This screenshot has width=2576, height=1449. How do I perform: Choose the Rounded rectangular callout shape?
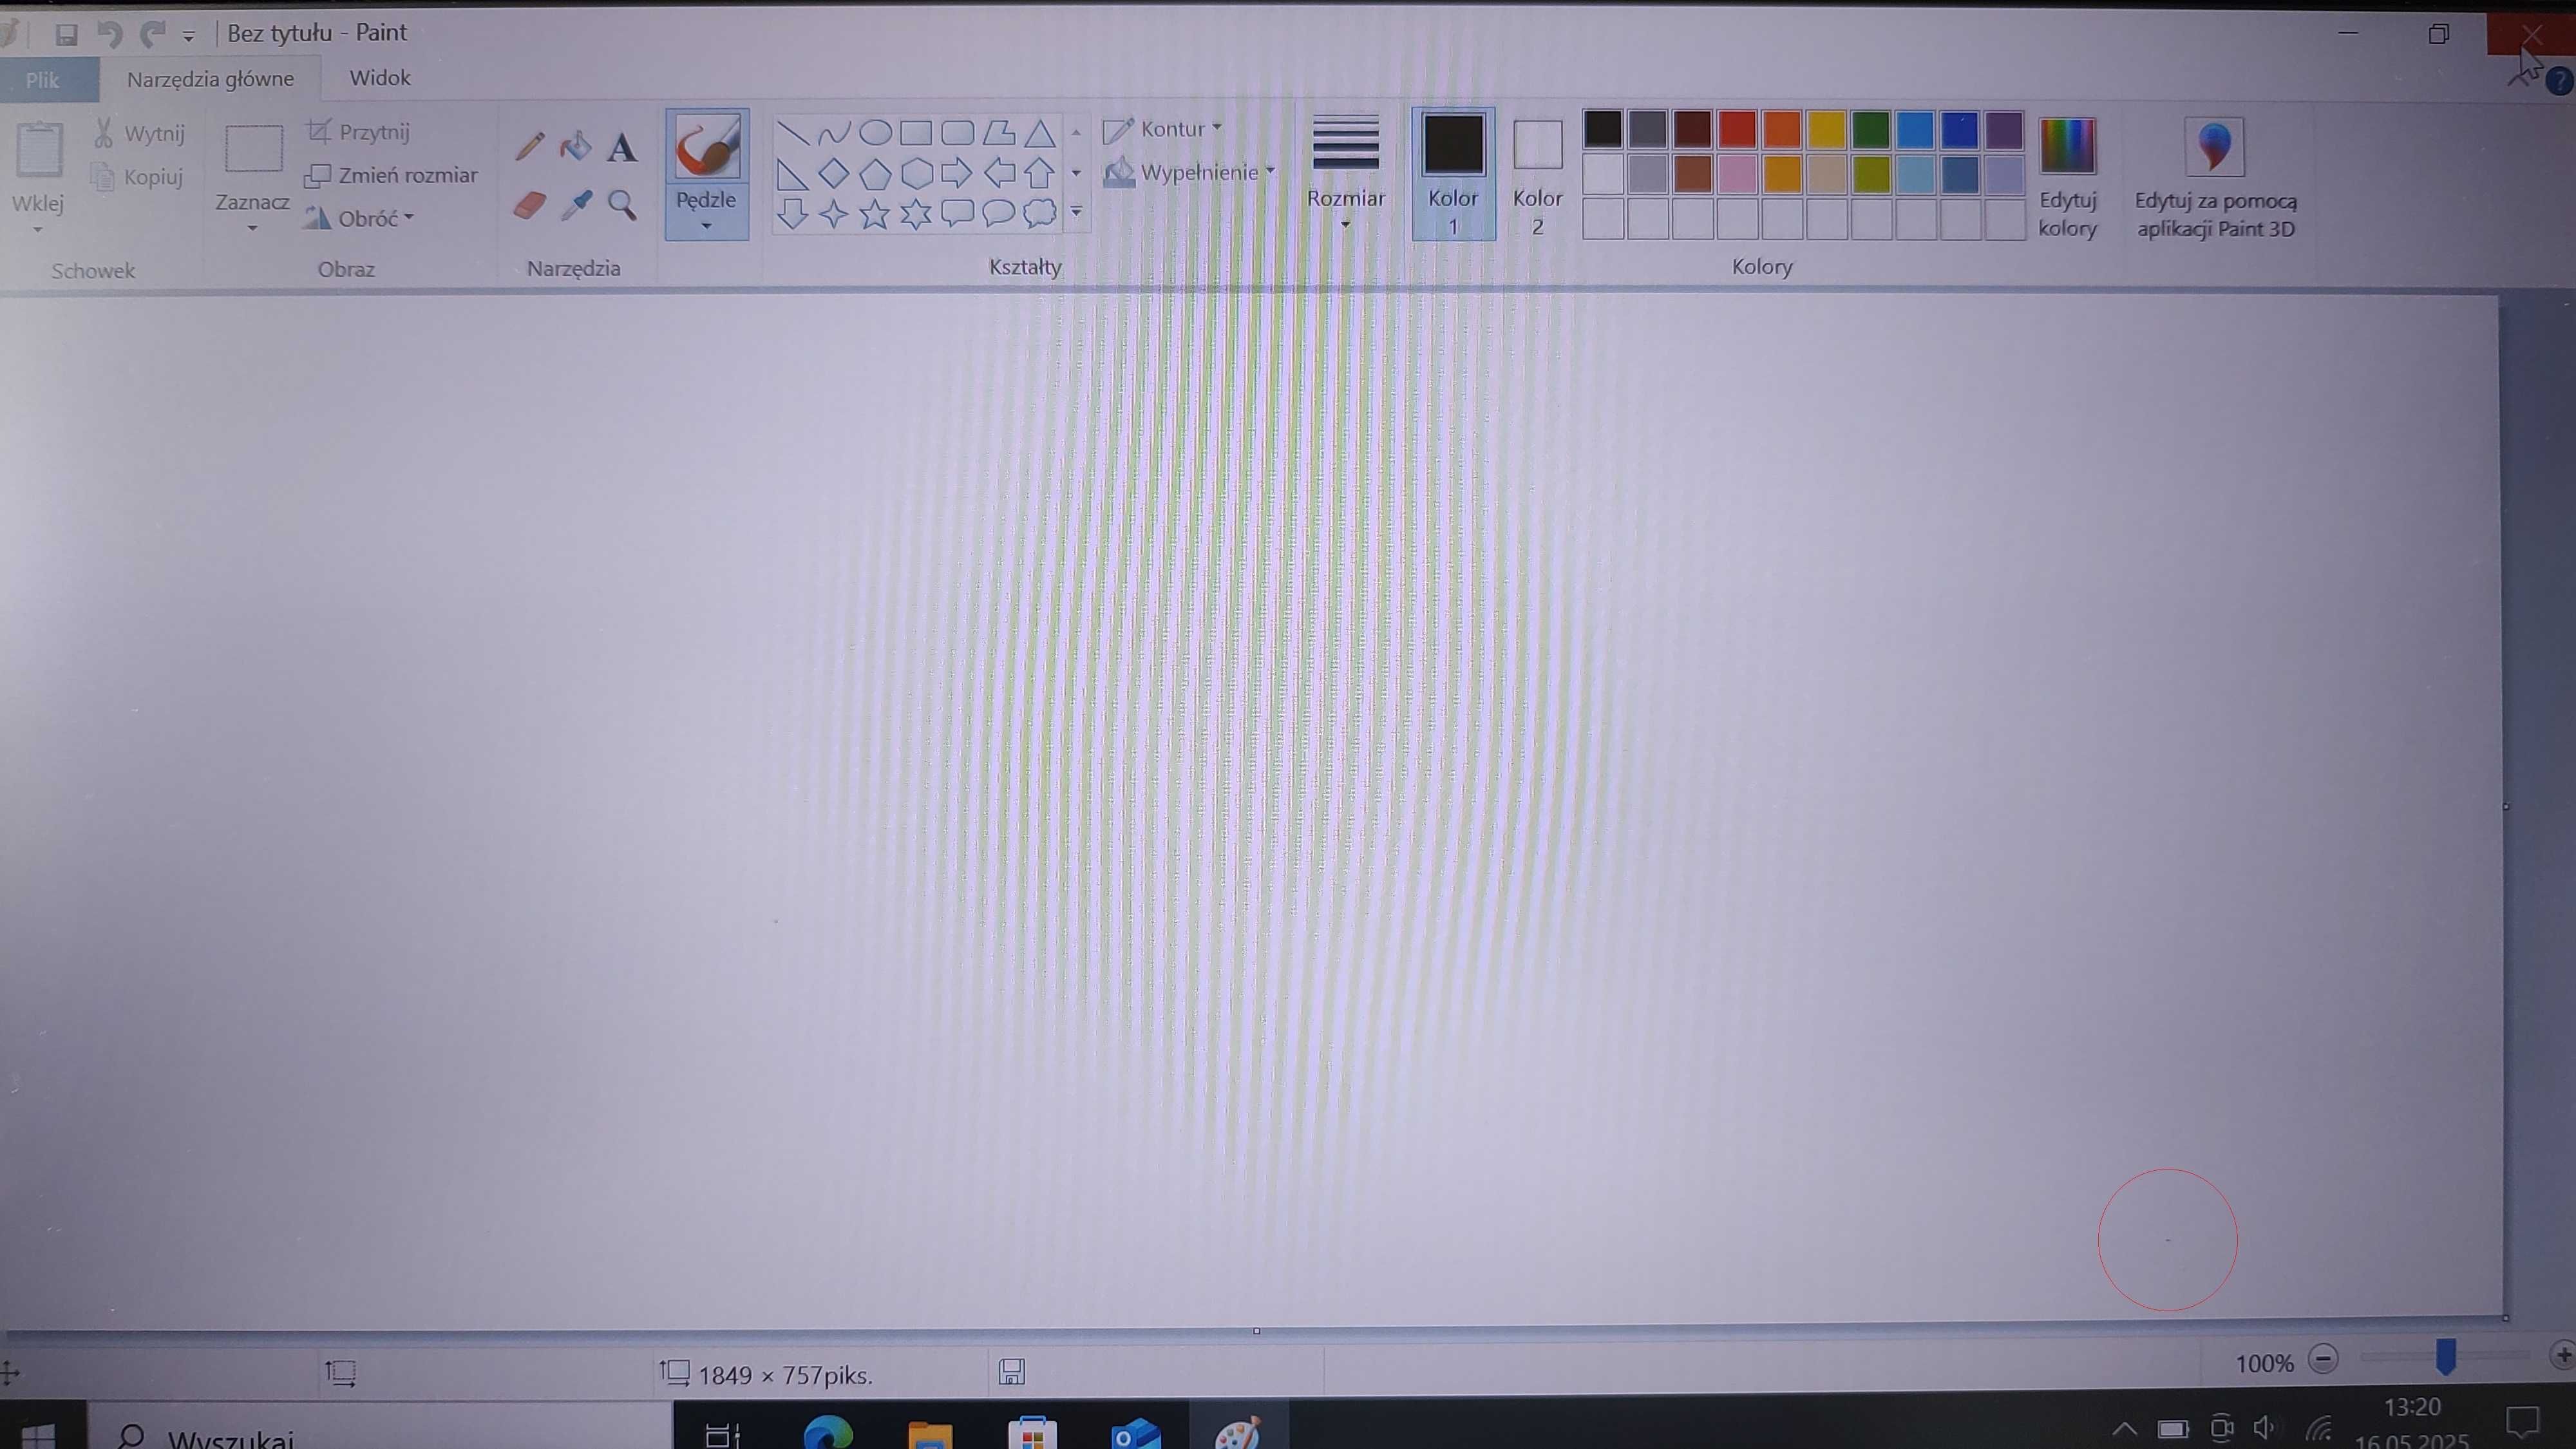[x=957, y=213]
